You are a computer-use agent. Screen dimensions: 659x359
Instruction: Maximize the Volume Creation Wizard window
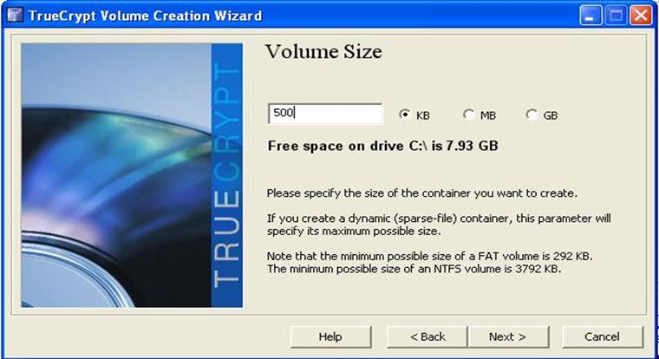click(617, 16)
